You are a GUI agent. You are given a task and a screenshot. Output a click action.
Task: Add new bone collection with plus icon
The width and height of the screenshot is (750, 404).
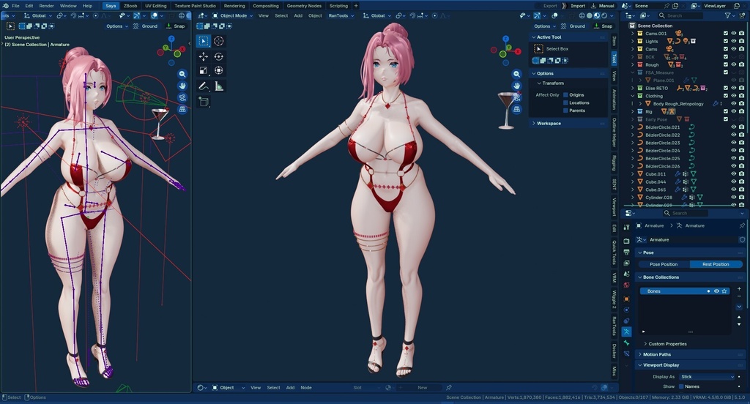point(739,288)
